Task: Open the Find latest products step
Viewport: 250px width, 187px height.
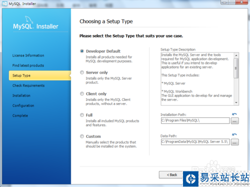Action: [x=28, y=65]
